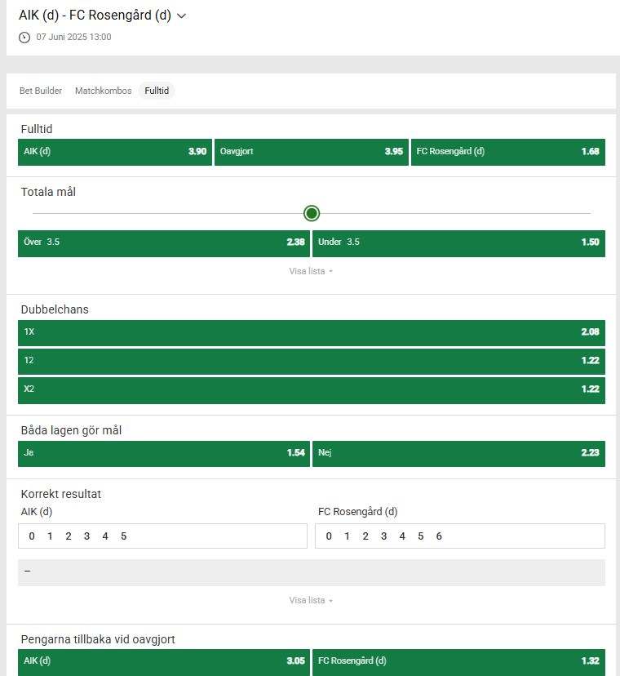This screenshot has width=620, height=676.
Task: Choose FC Rosengård (d) fulltid at 1.68
Action: [x=507, y=152]
